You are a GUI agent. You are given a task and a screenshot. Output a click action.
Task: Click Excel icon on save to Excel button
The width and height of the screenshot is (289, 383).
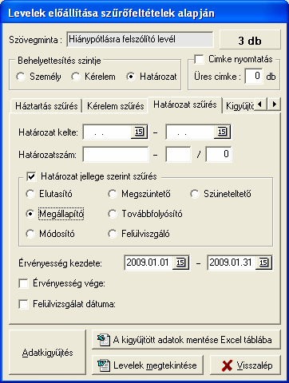tap(104, 340)
